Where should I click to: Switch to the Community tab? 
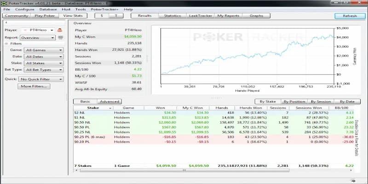[17, 16]
